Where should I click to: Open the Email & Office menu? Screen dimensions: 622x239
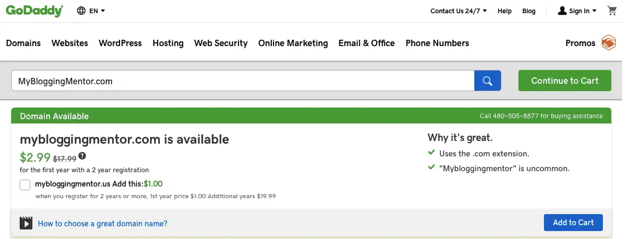[x=367, y=43]
